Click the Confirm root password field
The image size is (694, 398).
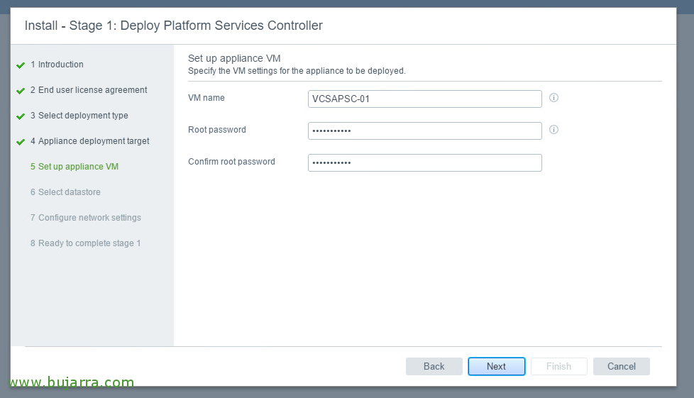pos(424,162)
